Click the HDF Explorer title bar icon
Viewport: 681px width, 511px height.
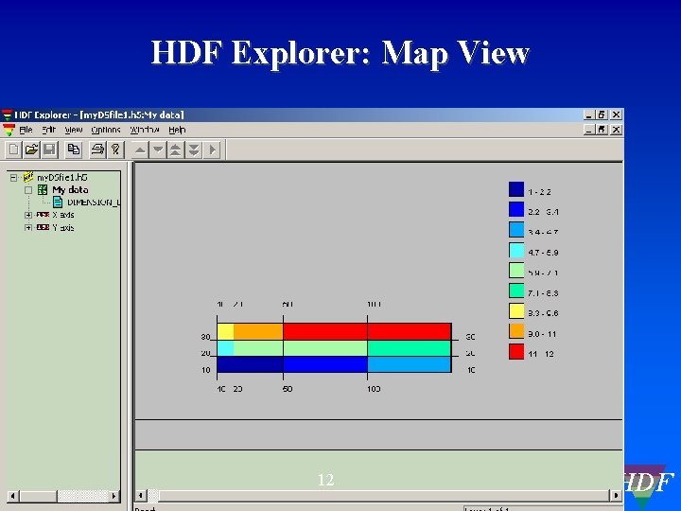pyautogui.click(x=7, y=115)
